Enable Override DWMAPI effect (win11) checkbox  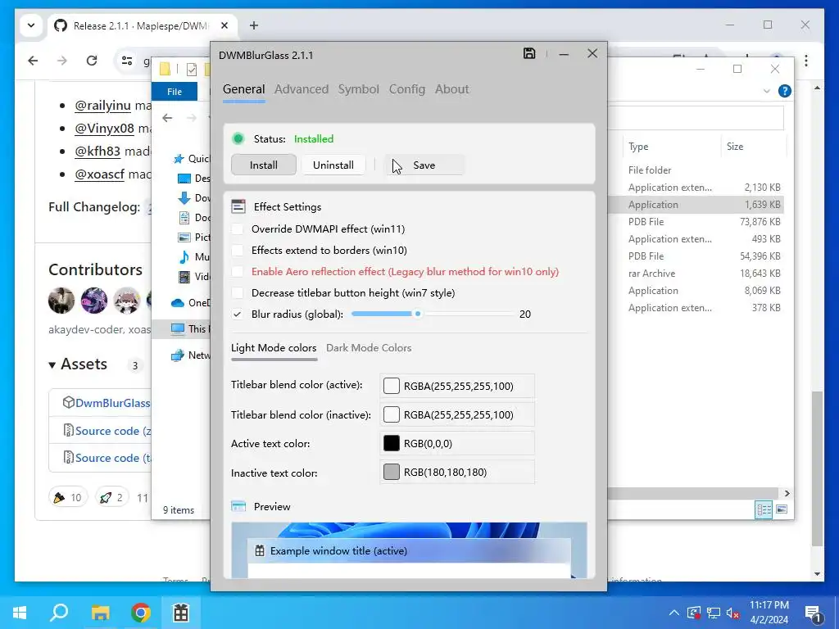coord(237,229)
